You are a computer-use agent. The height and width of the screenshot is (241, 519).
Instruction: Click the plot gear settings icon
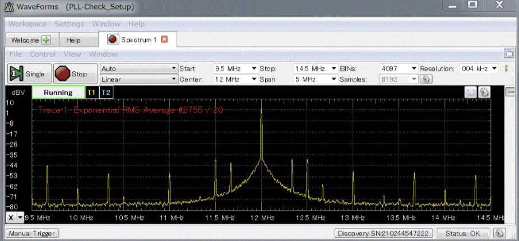pyautogui.click(x=485, y=92)
